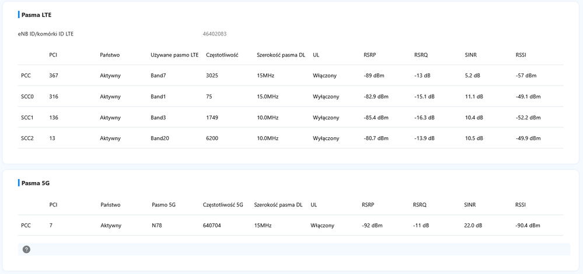Click the SCC2 row label
The image size is (583, 274).
[x=27, y=138]
